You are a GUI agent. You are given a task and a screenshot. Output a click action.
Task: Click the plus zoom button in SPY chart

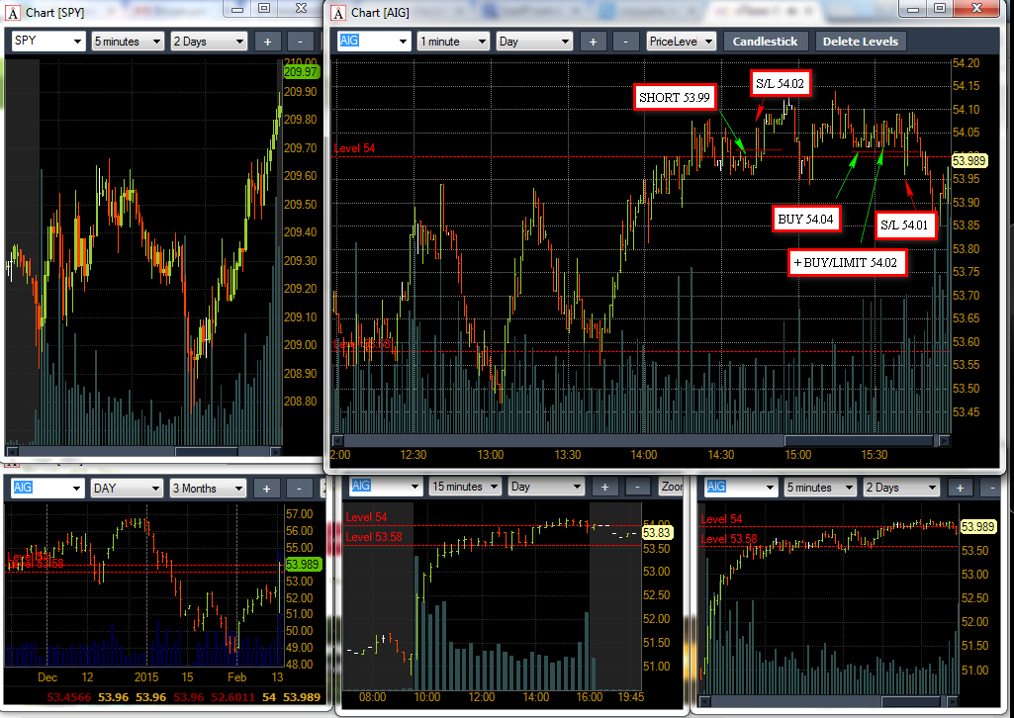(x=268, y=42)
